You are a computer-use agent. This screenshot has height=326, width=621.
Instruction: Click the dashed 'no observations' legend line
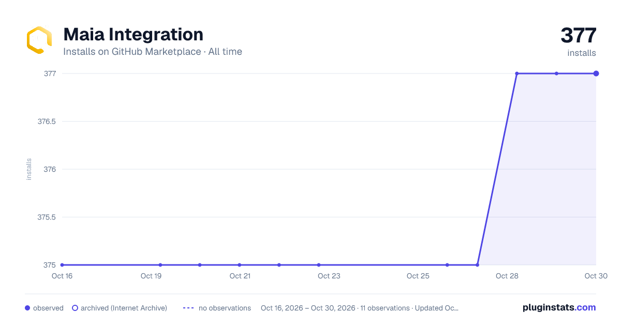point(188,308)
